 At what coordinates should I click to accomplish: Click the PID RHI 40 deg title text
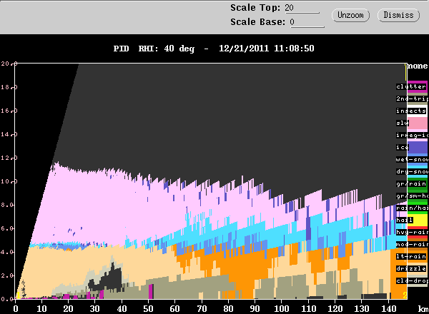(154, 49)
